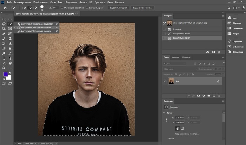
Task: Click the blue foreground color swatch
Action: (5, 75)
